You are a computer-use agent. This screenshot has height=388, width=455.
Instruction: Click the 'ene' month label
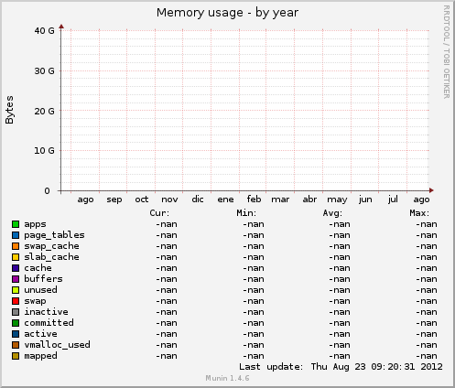[225, 199]
